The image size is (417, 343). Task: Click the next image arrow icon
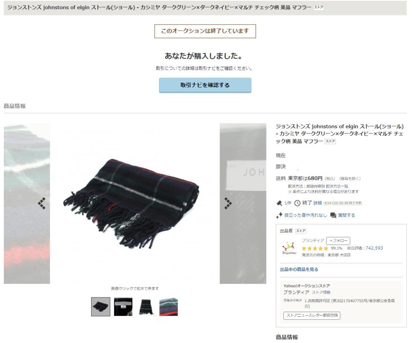pyautogui.click(x=228, y=204)
